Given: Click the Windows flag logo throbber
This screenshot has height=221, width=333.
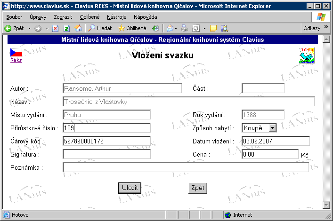Looking at the screenshot, I should coord(321,17).
